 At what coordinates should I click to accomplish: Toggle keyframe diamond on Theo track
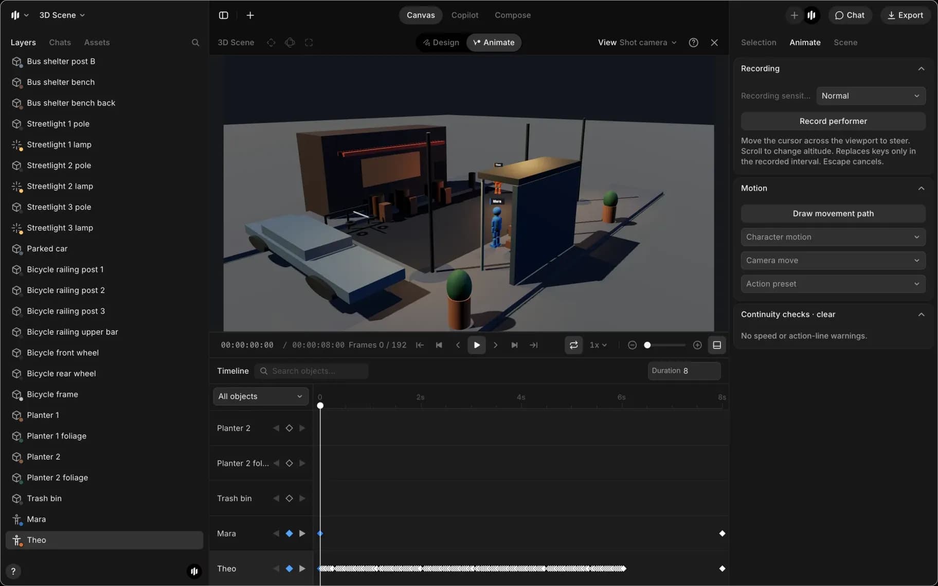click(x=289, y=569)
